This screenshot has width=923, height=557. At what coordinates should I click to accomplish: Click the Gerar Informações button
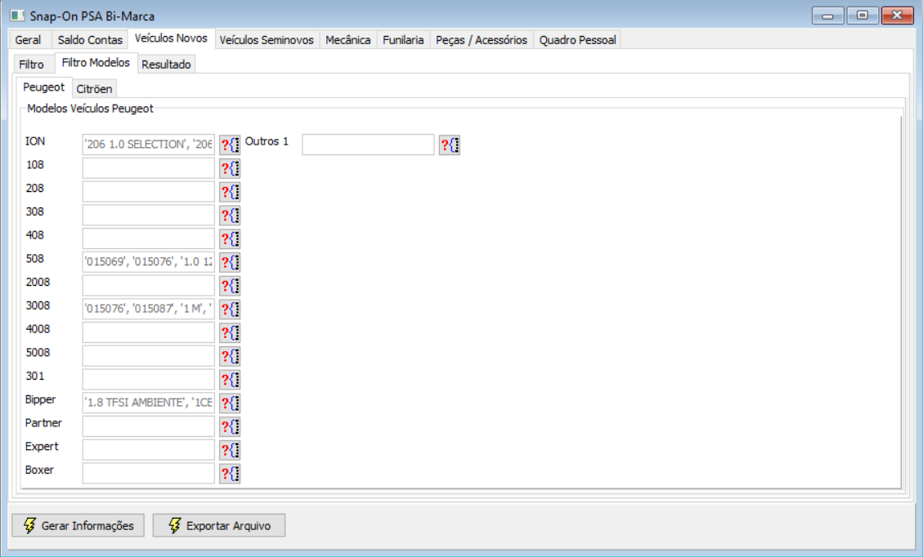[78, 525]
